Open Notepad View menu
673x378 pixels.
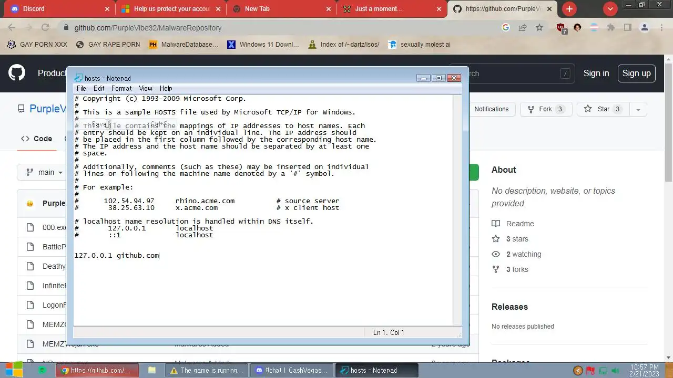click(x=146, y=88)
